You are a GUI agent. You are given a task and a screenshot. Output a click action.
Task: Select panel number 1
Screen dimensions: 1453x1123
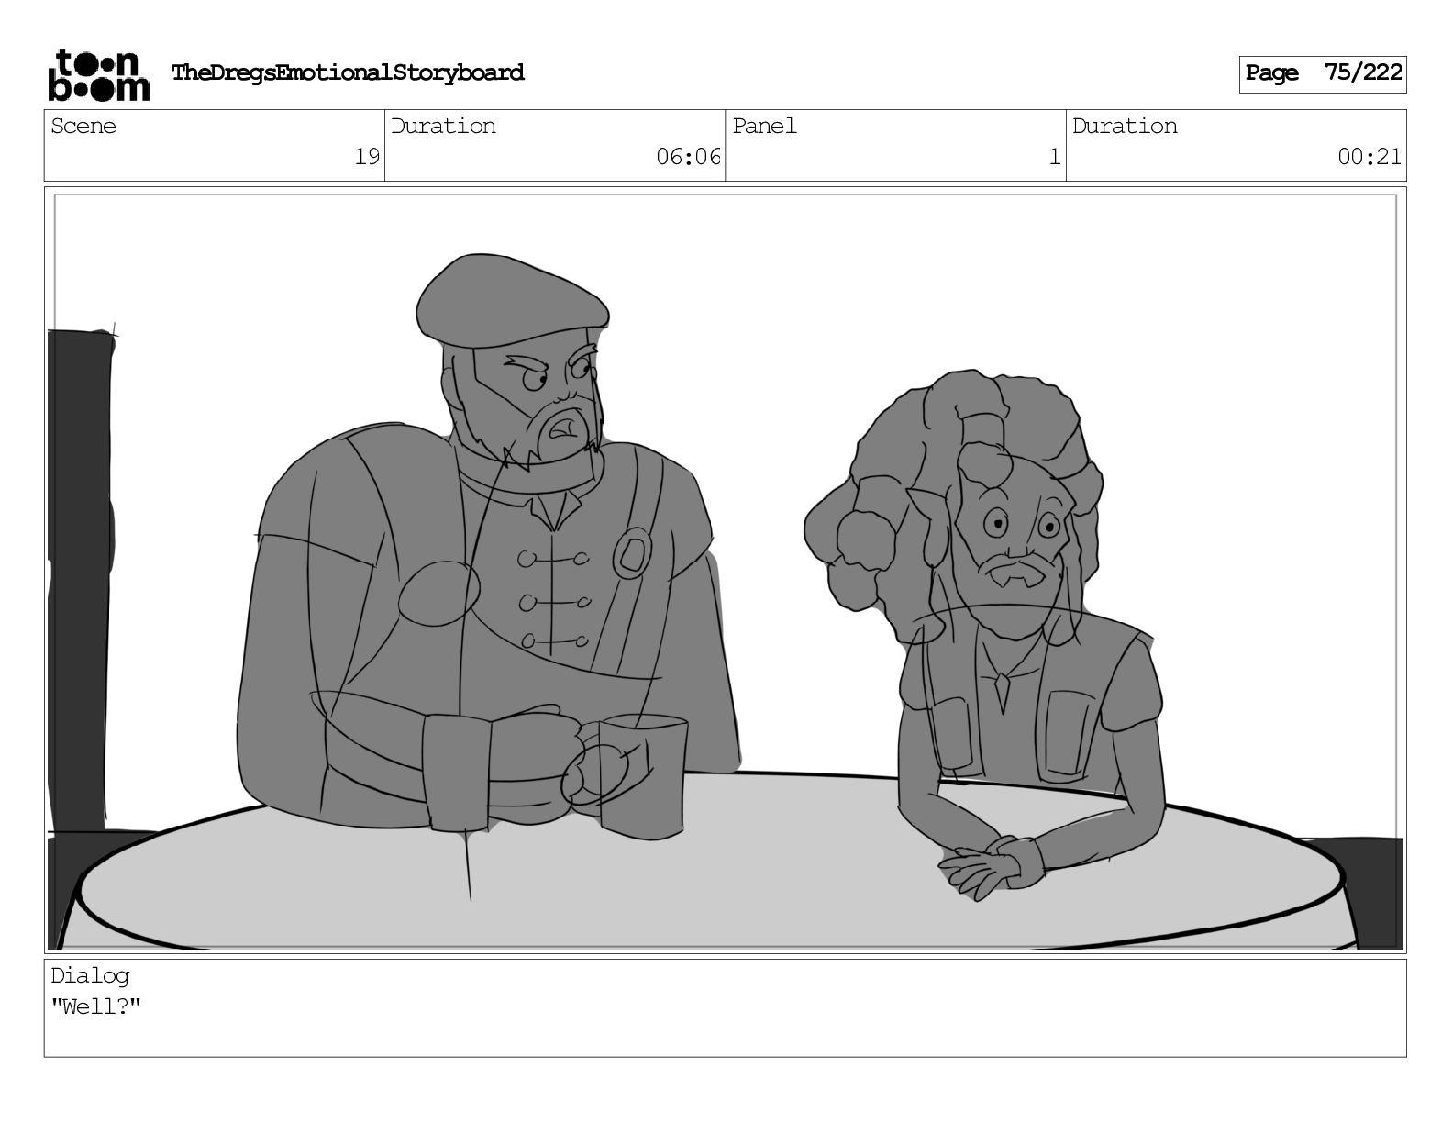(x=1055, y=157)
